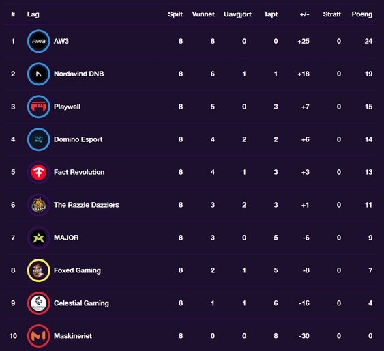Click the Spilt column header
The width and height of the screenshot is (384, 351).
pyautogui.click(x=175, y=14)
